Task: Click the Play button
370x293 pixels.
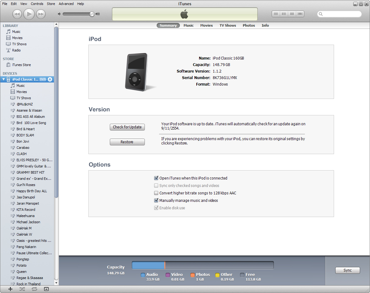Action: pos(29,14)
